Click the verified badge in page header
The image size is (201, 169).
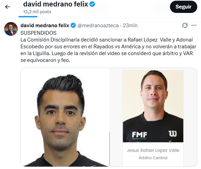tap(92, 4)
